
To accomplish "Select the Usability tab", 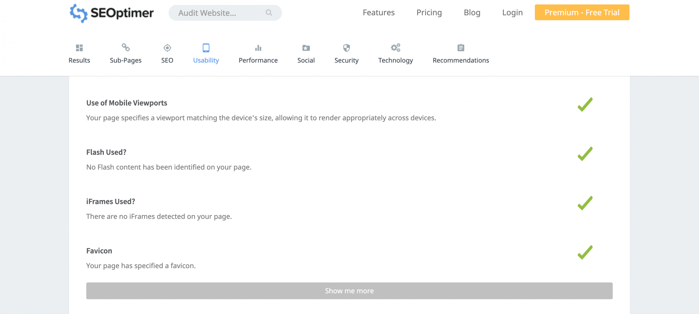I will pyautogui.click(x=206, y=54).
